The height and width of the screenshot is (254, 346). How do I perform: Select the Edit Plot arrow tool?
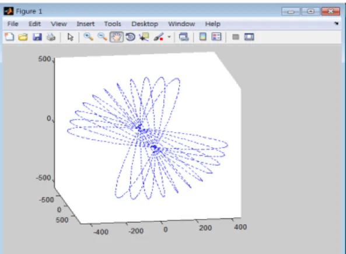[70, 37]
